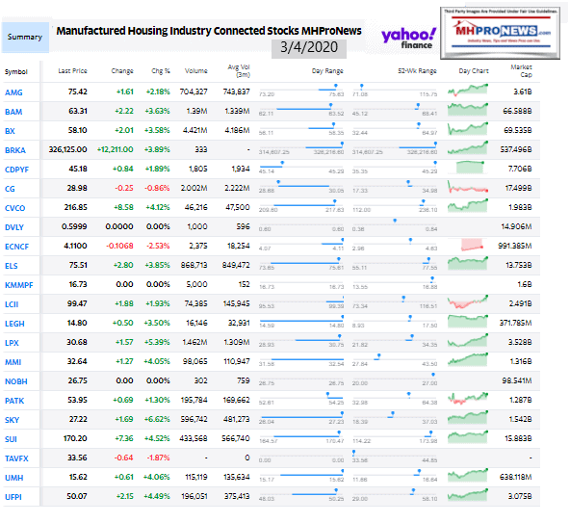Open the LCII ticker link
This screenshot has width=570, height=523.
pyautogui.click(x=12, y=304)
